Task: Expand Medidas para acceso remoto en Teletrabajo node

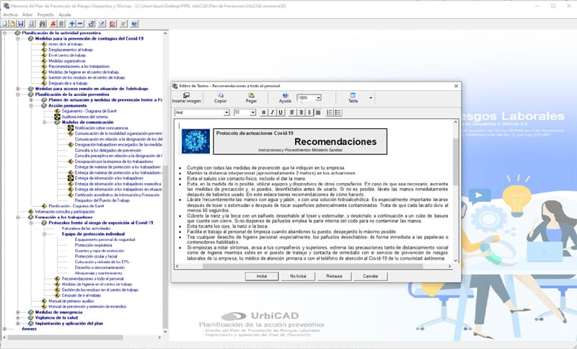Action: [17, 89]
